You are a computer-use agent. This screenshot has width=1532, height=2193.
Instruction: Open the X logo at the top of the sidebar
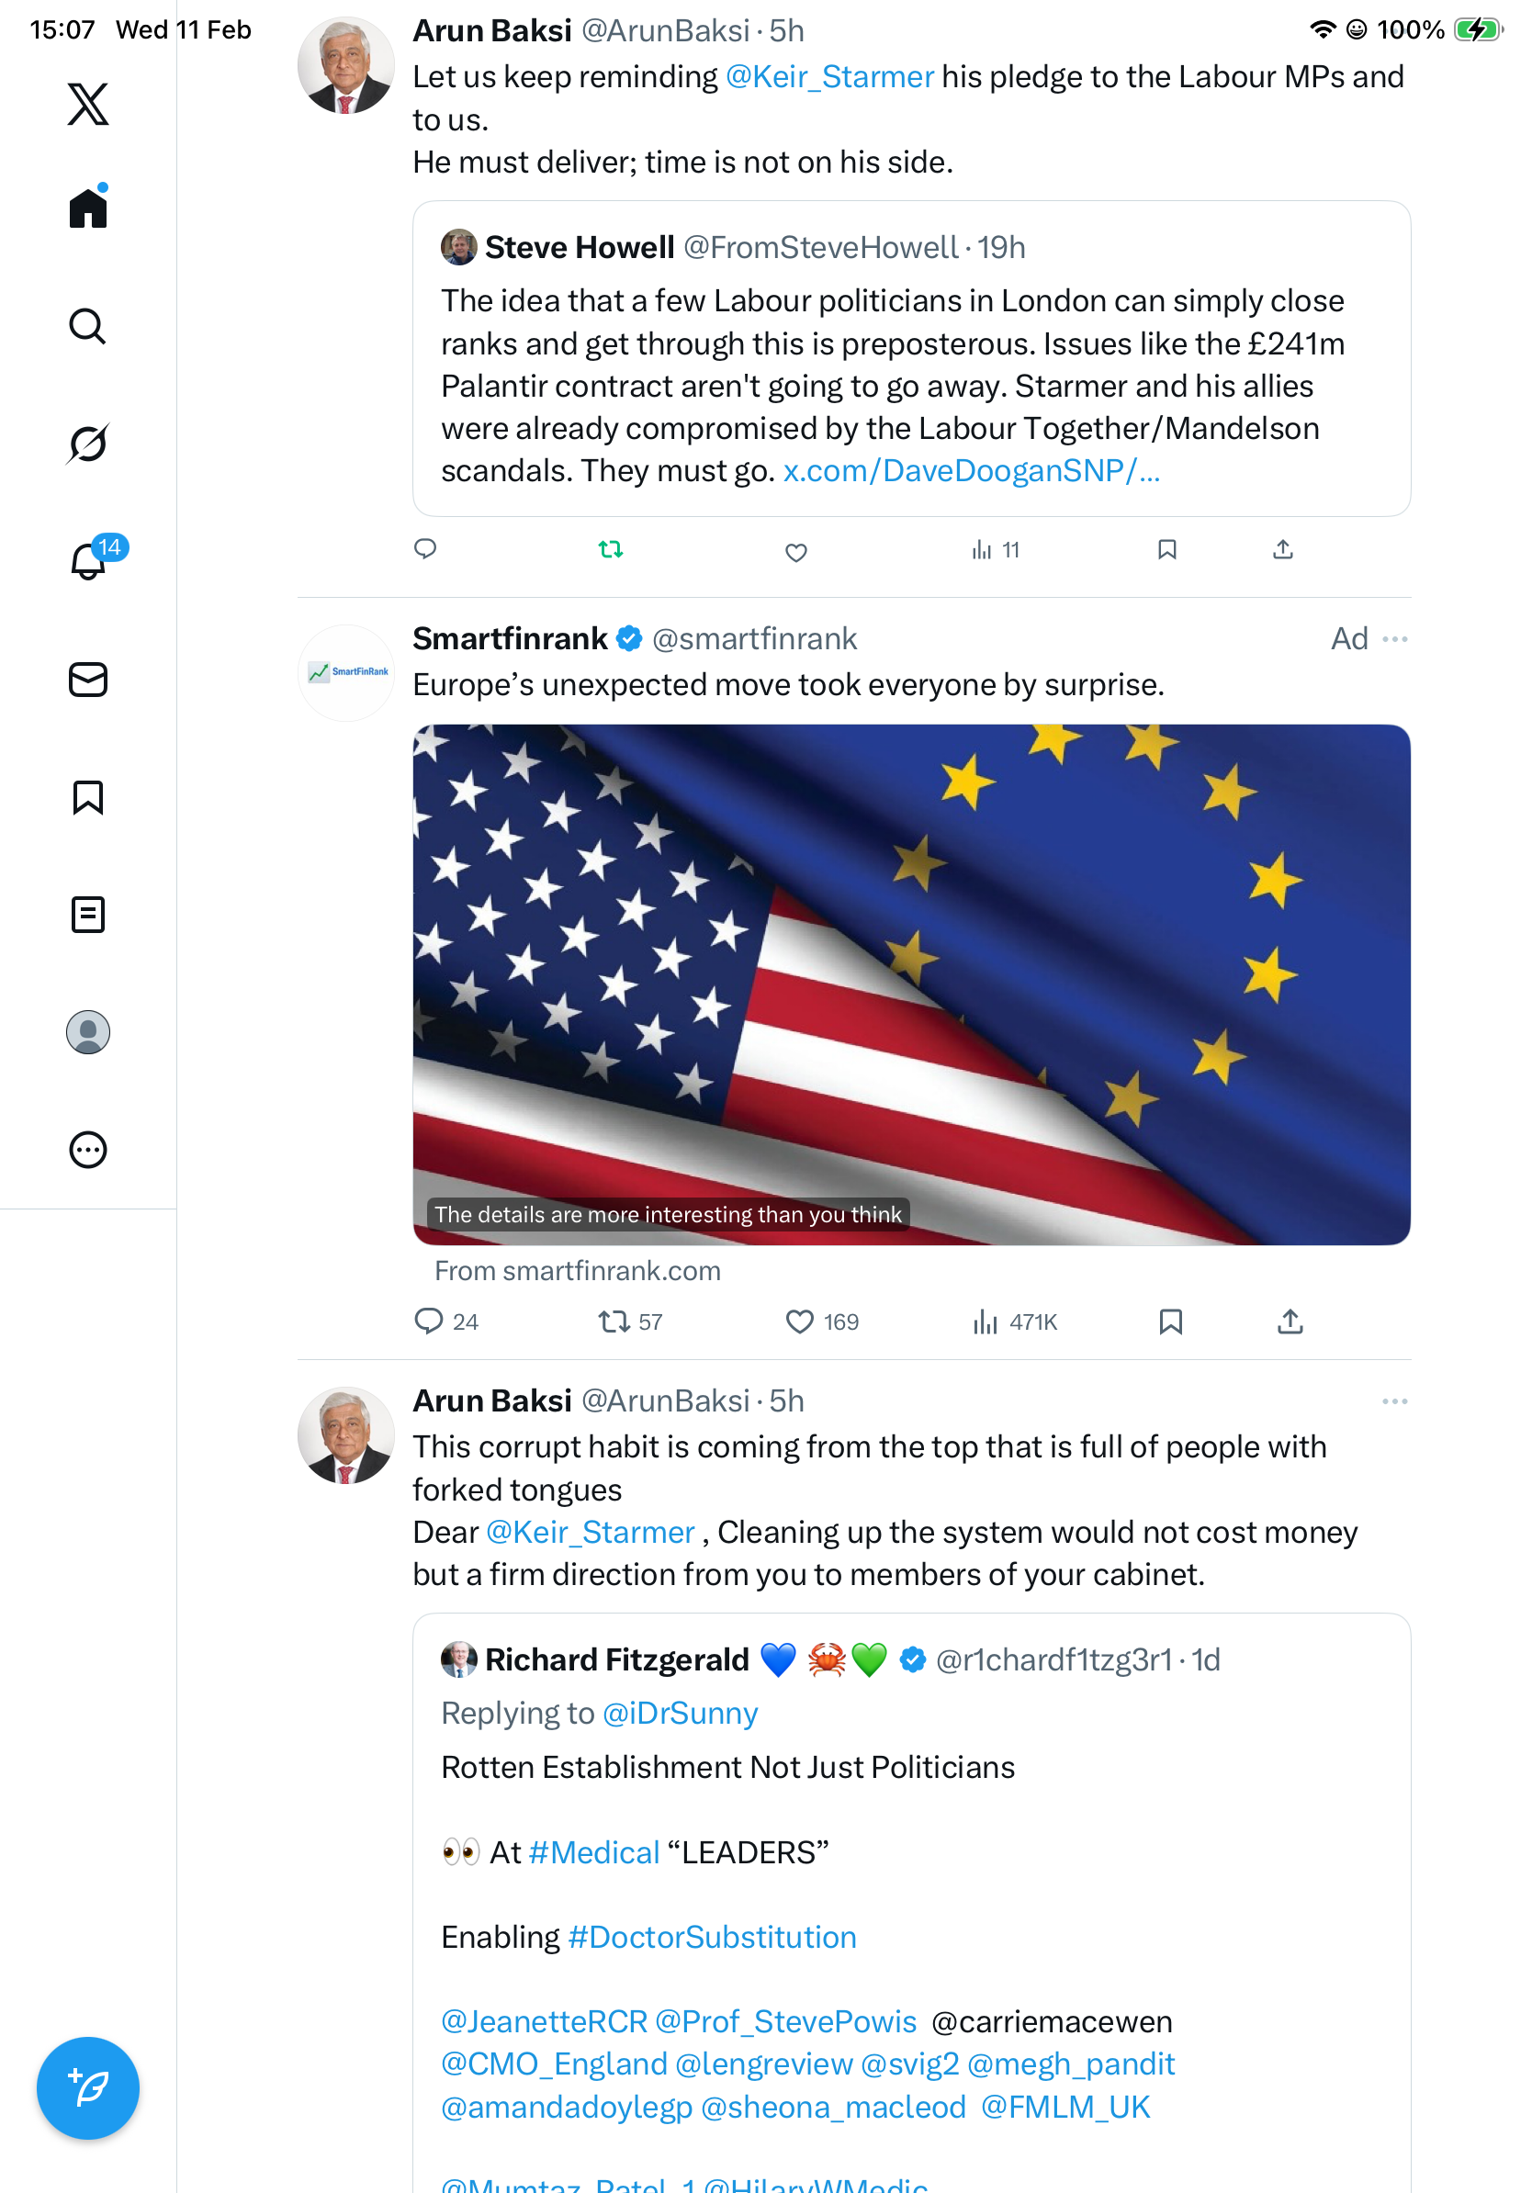(88, 103)
